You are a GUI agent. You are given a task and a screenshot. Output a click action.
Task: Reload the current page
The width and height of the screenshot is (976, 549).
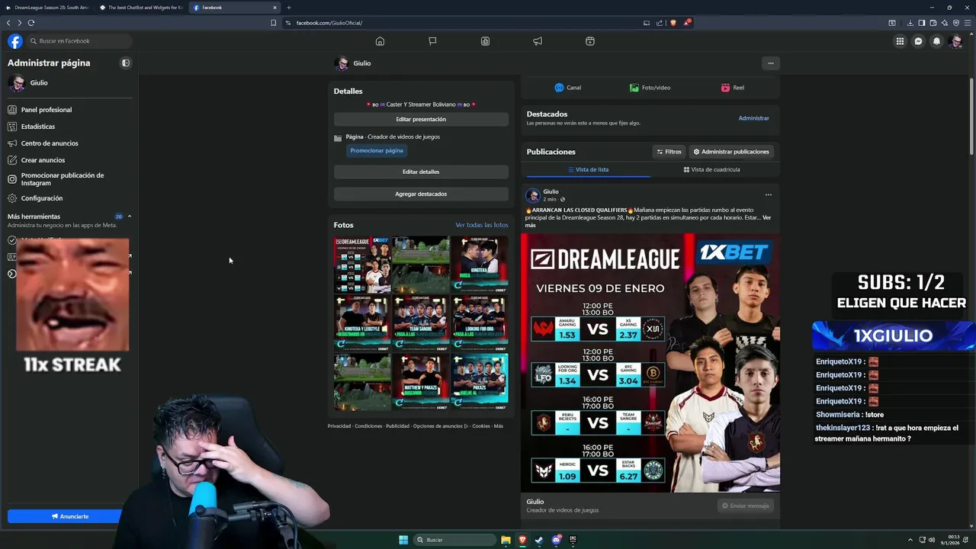pos(31,23)
